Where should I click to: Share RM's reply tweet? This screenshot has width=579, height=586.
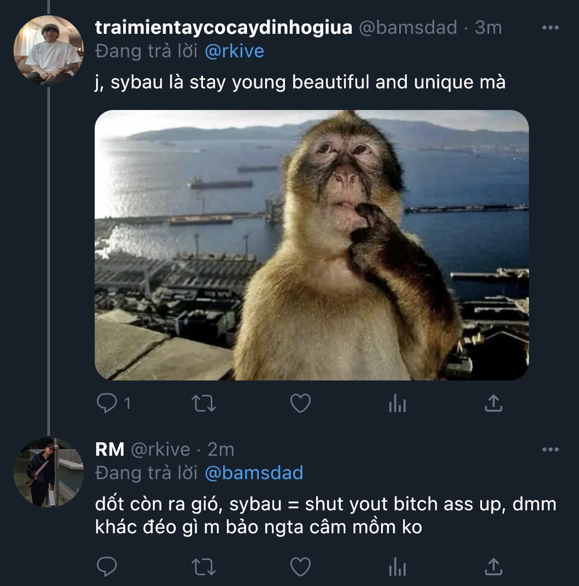(493, 567)
